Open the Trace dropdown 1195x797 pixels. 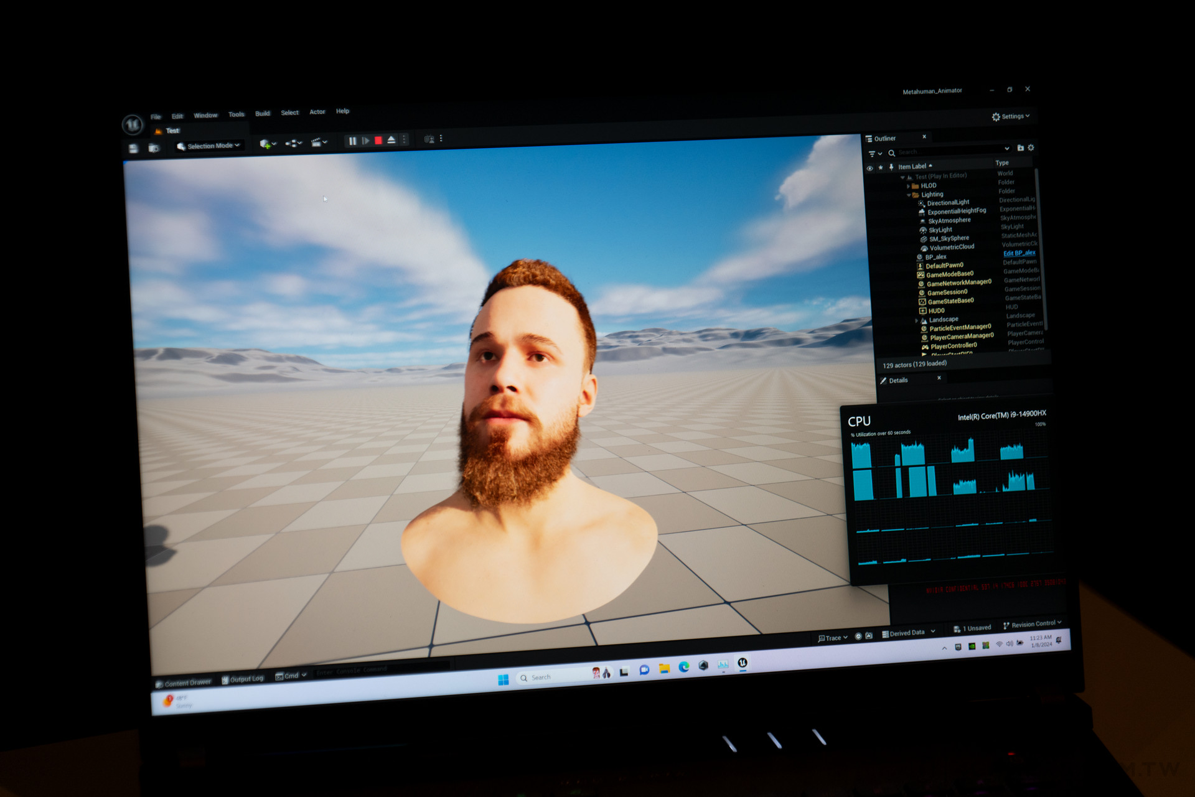tap(833, 638)
